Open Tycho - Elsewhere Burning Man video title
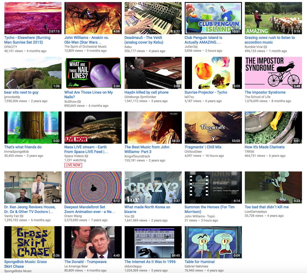The image size is (307, 273). (x=27, y=40)
